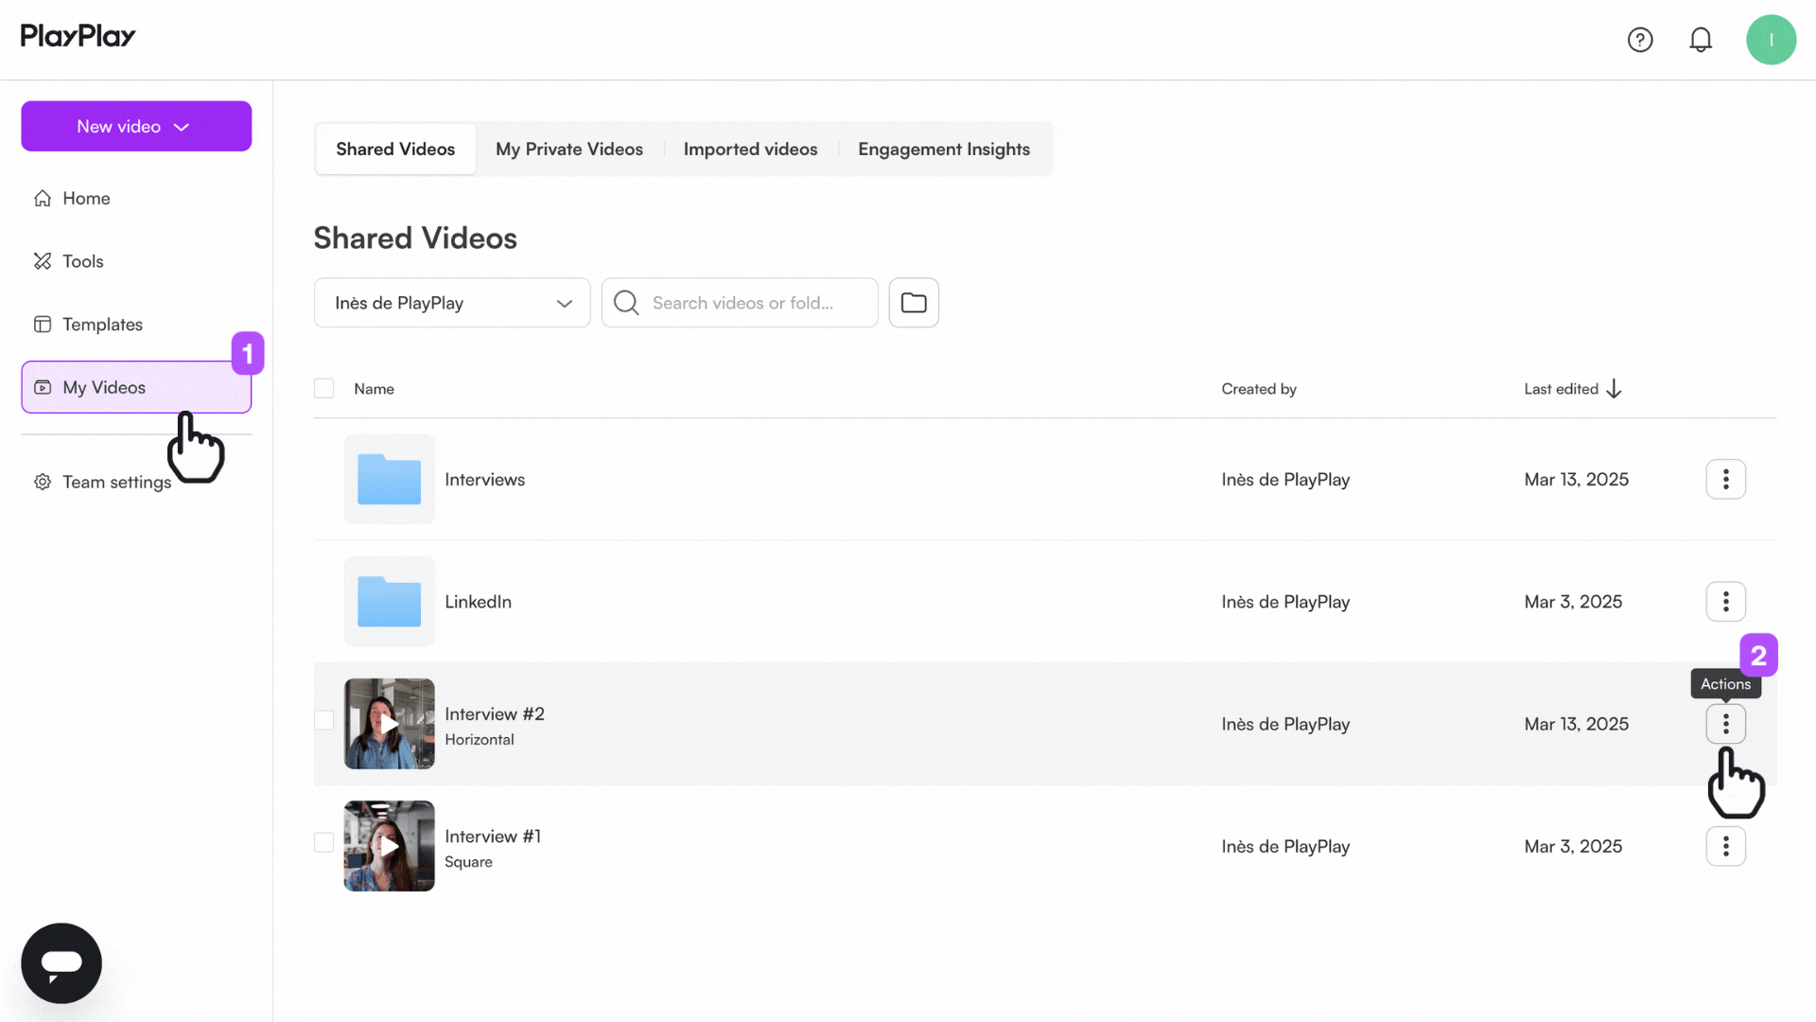Click the Mar 13, 2025 date of Interviews
The width and height of the screenshot is (1816, 1022).
[1576, 480]
